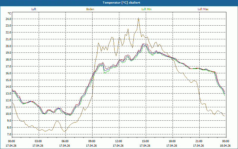This screenshot has width=238, height=149.
Task: Click the 17,0 y-axis value
Action: (x=8, y=66)
